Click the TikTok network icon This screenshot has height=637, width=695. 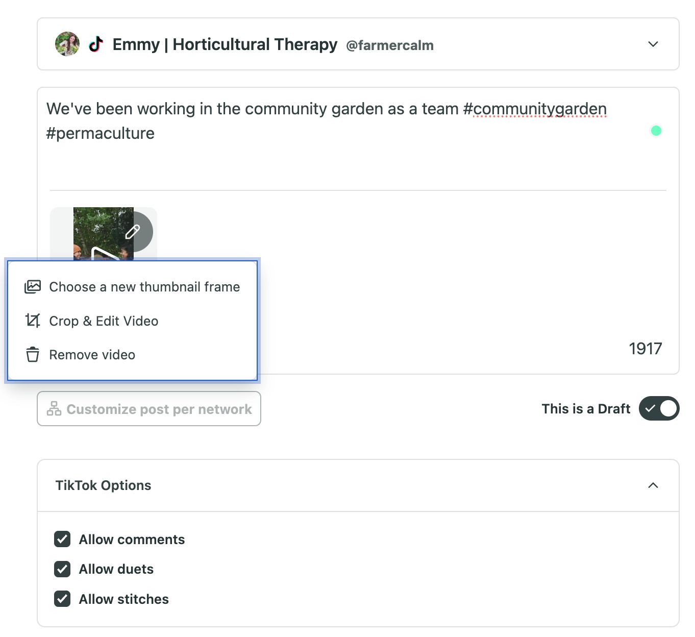[96, 44]
